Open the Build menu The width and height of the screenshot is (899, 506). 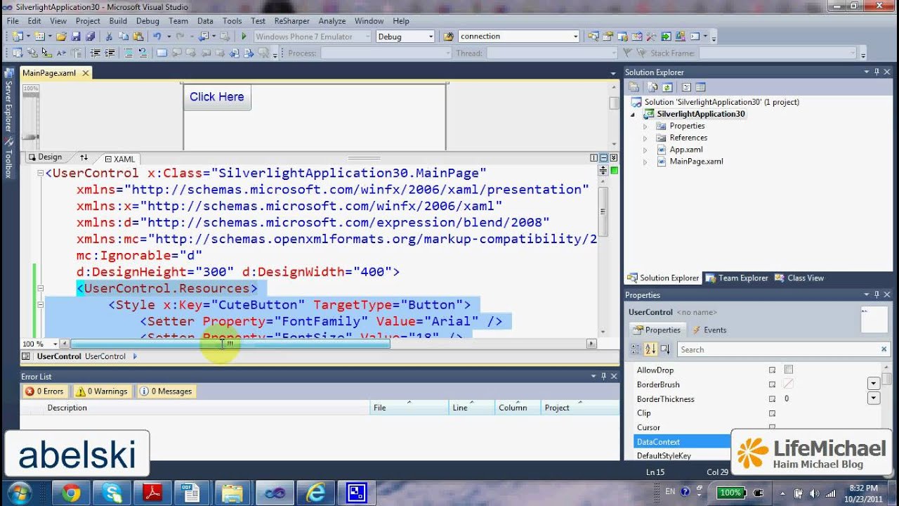point(118,21)
